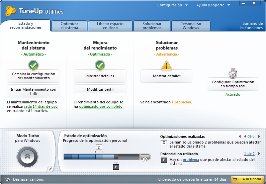Open the Ayuda y soporte dropdown
This screenshot has width=266, height=184.
pos(213,5)
